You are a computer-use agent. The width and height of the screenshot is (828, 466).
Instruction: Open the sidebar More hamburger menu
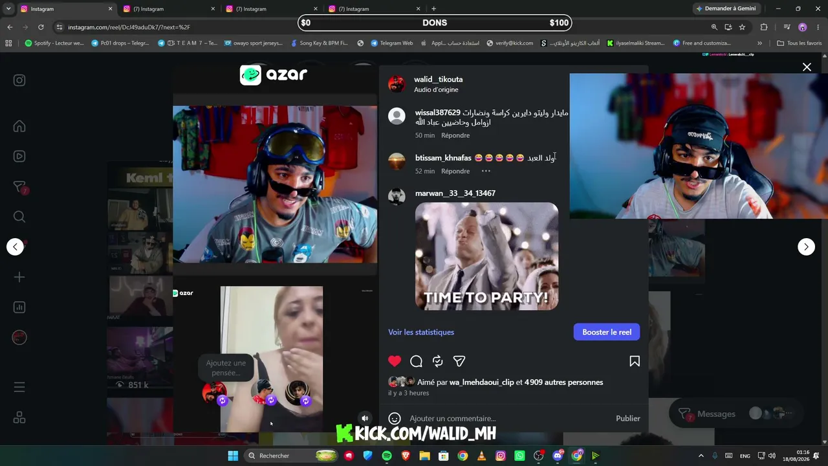(19, 387)
